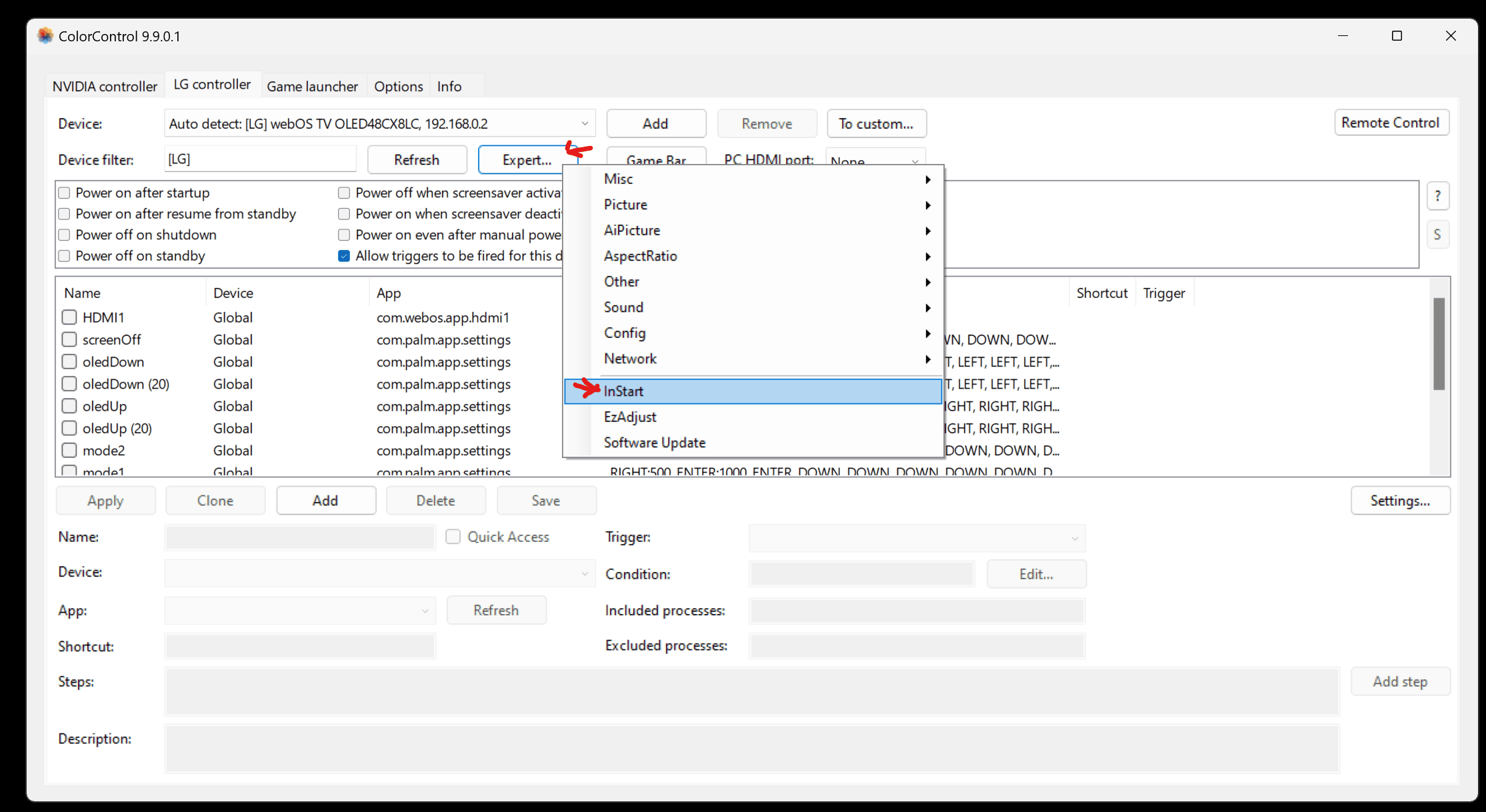Enable Power on even after manual power off
1486x812 pixels.
tap(344, 235)
